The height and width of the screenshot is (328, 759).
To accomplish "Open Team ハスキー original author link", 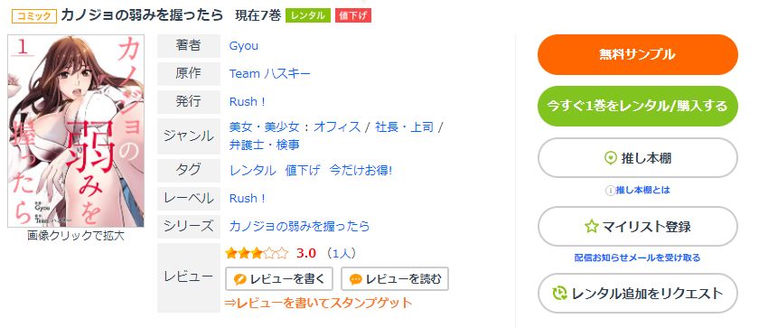I will (269, 73).
